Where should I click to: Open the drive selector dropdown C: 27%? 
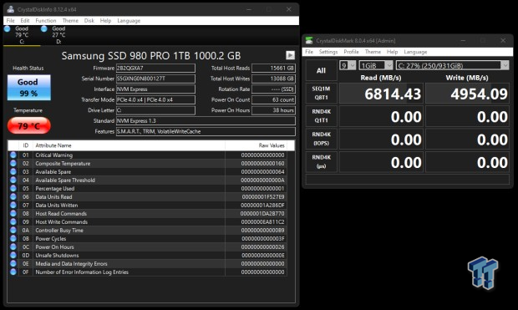[x=452, y=65]
